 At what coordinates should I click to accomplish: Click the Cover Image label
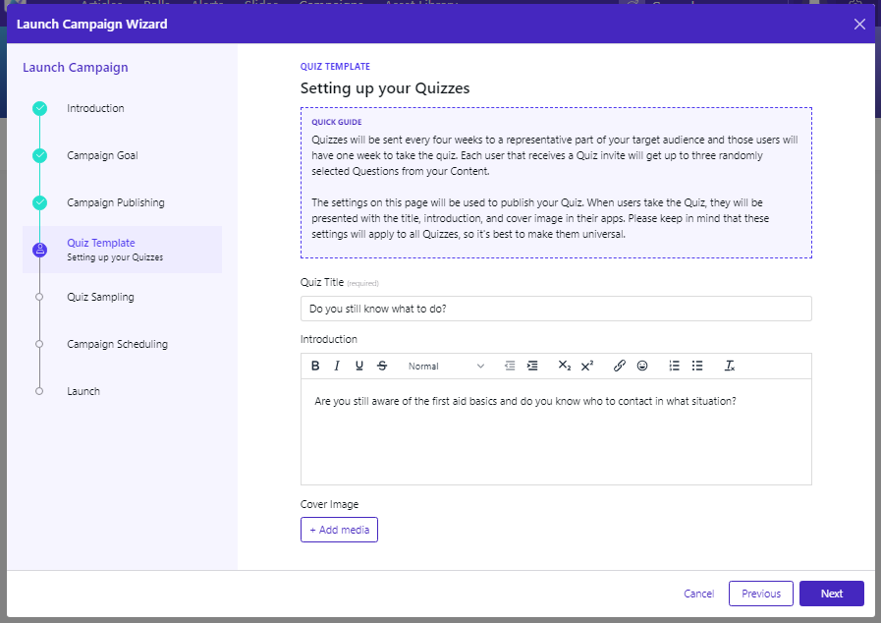tap(329, 504)
